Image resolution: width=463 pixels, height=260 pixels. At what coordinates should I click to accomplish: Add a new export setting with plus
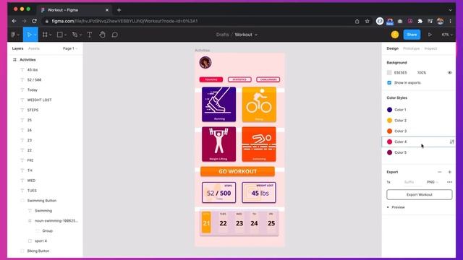click(450, 172)
